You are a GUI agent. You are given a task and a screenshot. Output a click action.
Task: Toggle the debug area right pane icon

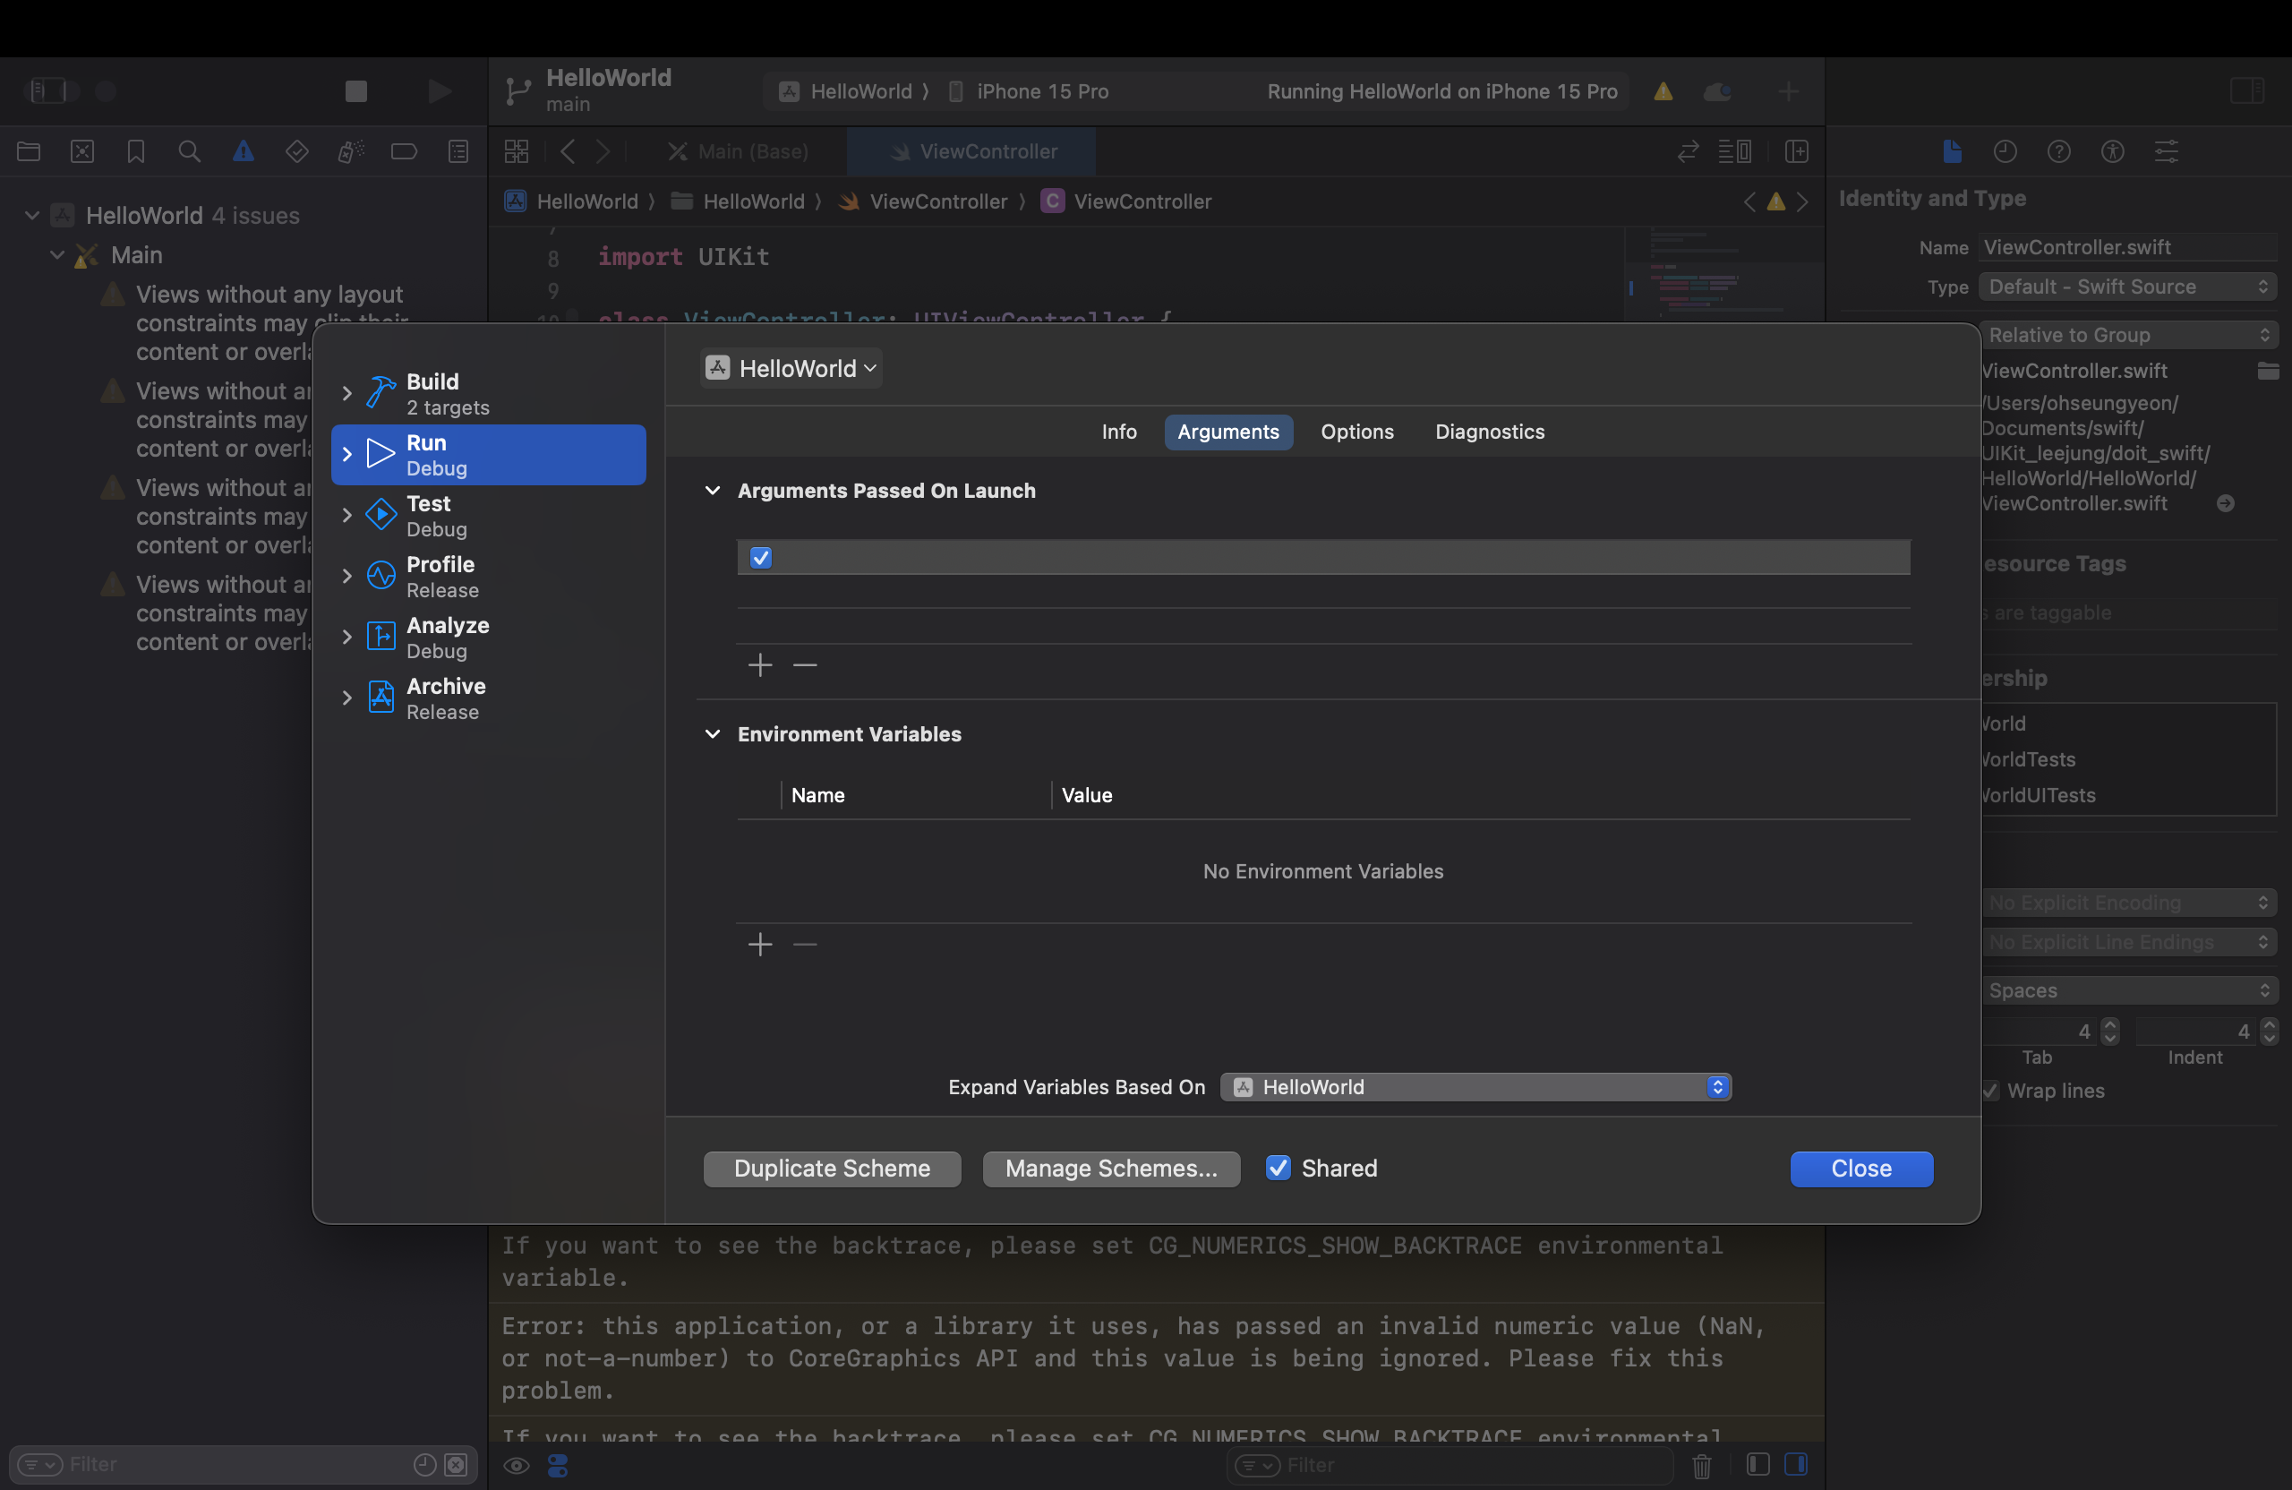pos(1796,1464)
